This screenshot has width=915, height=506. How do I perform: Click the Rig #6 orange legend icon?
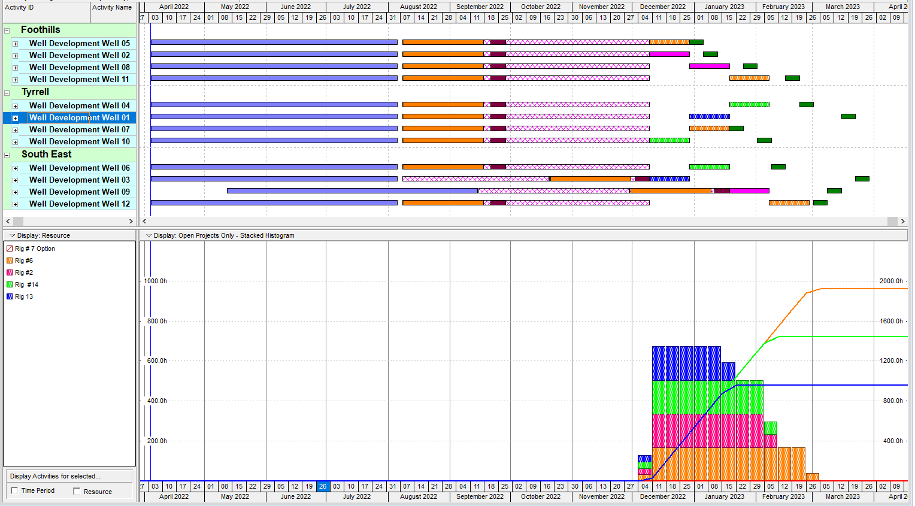10,260
